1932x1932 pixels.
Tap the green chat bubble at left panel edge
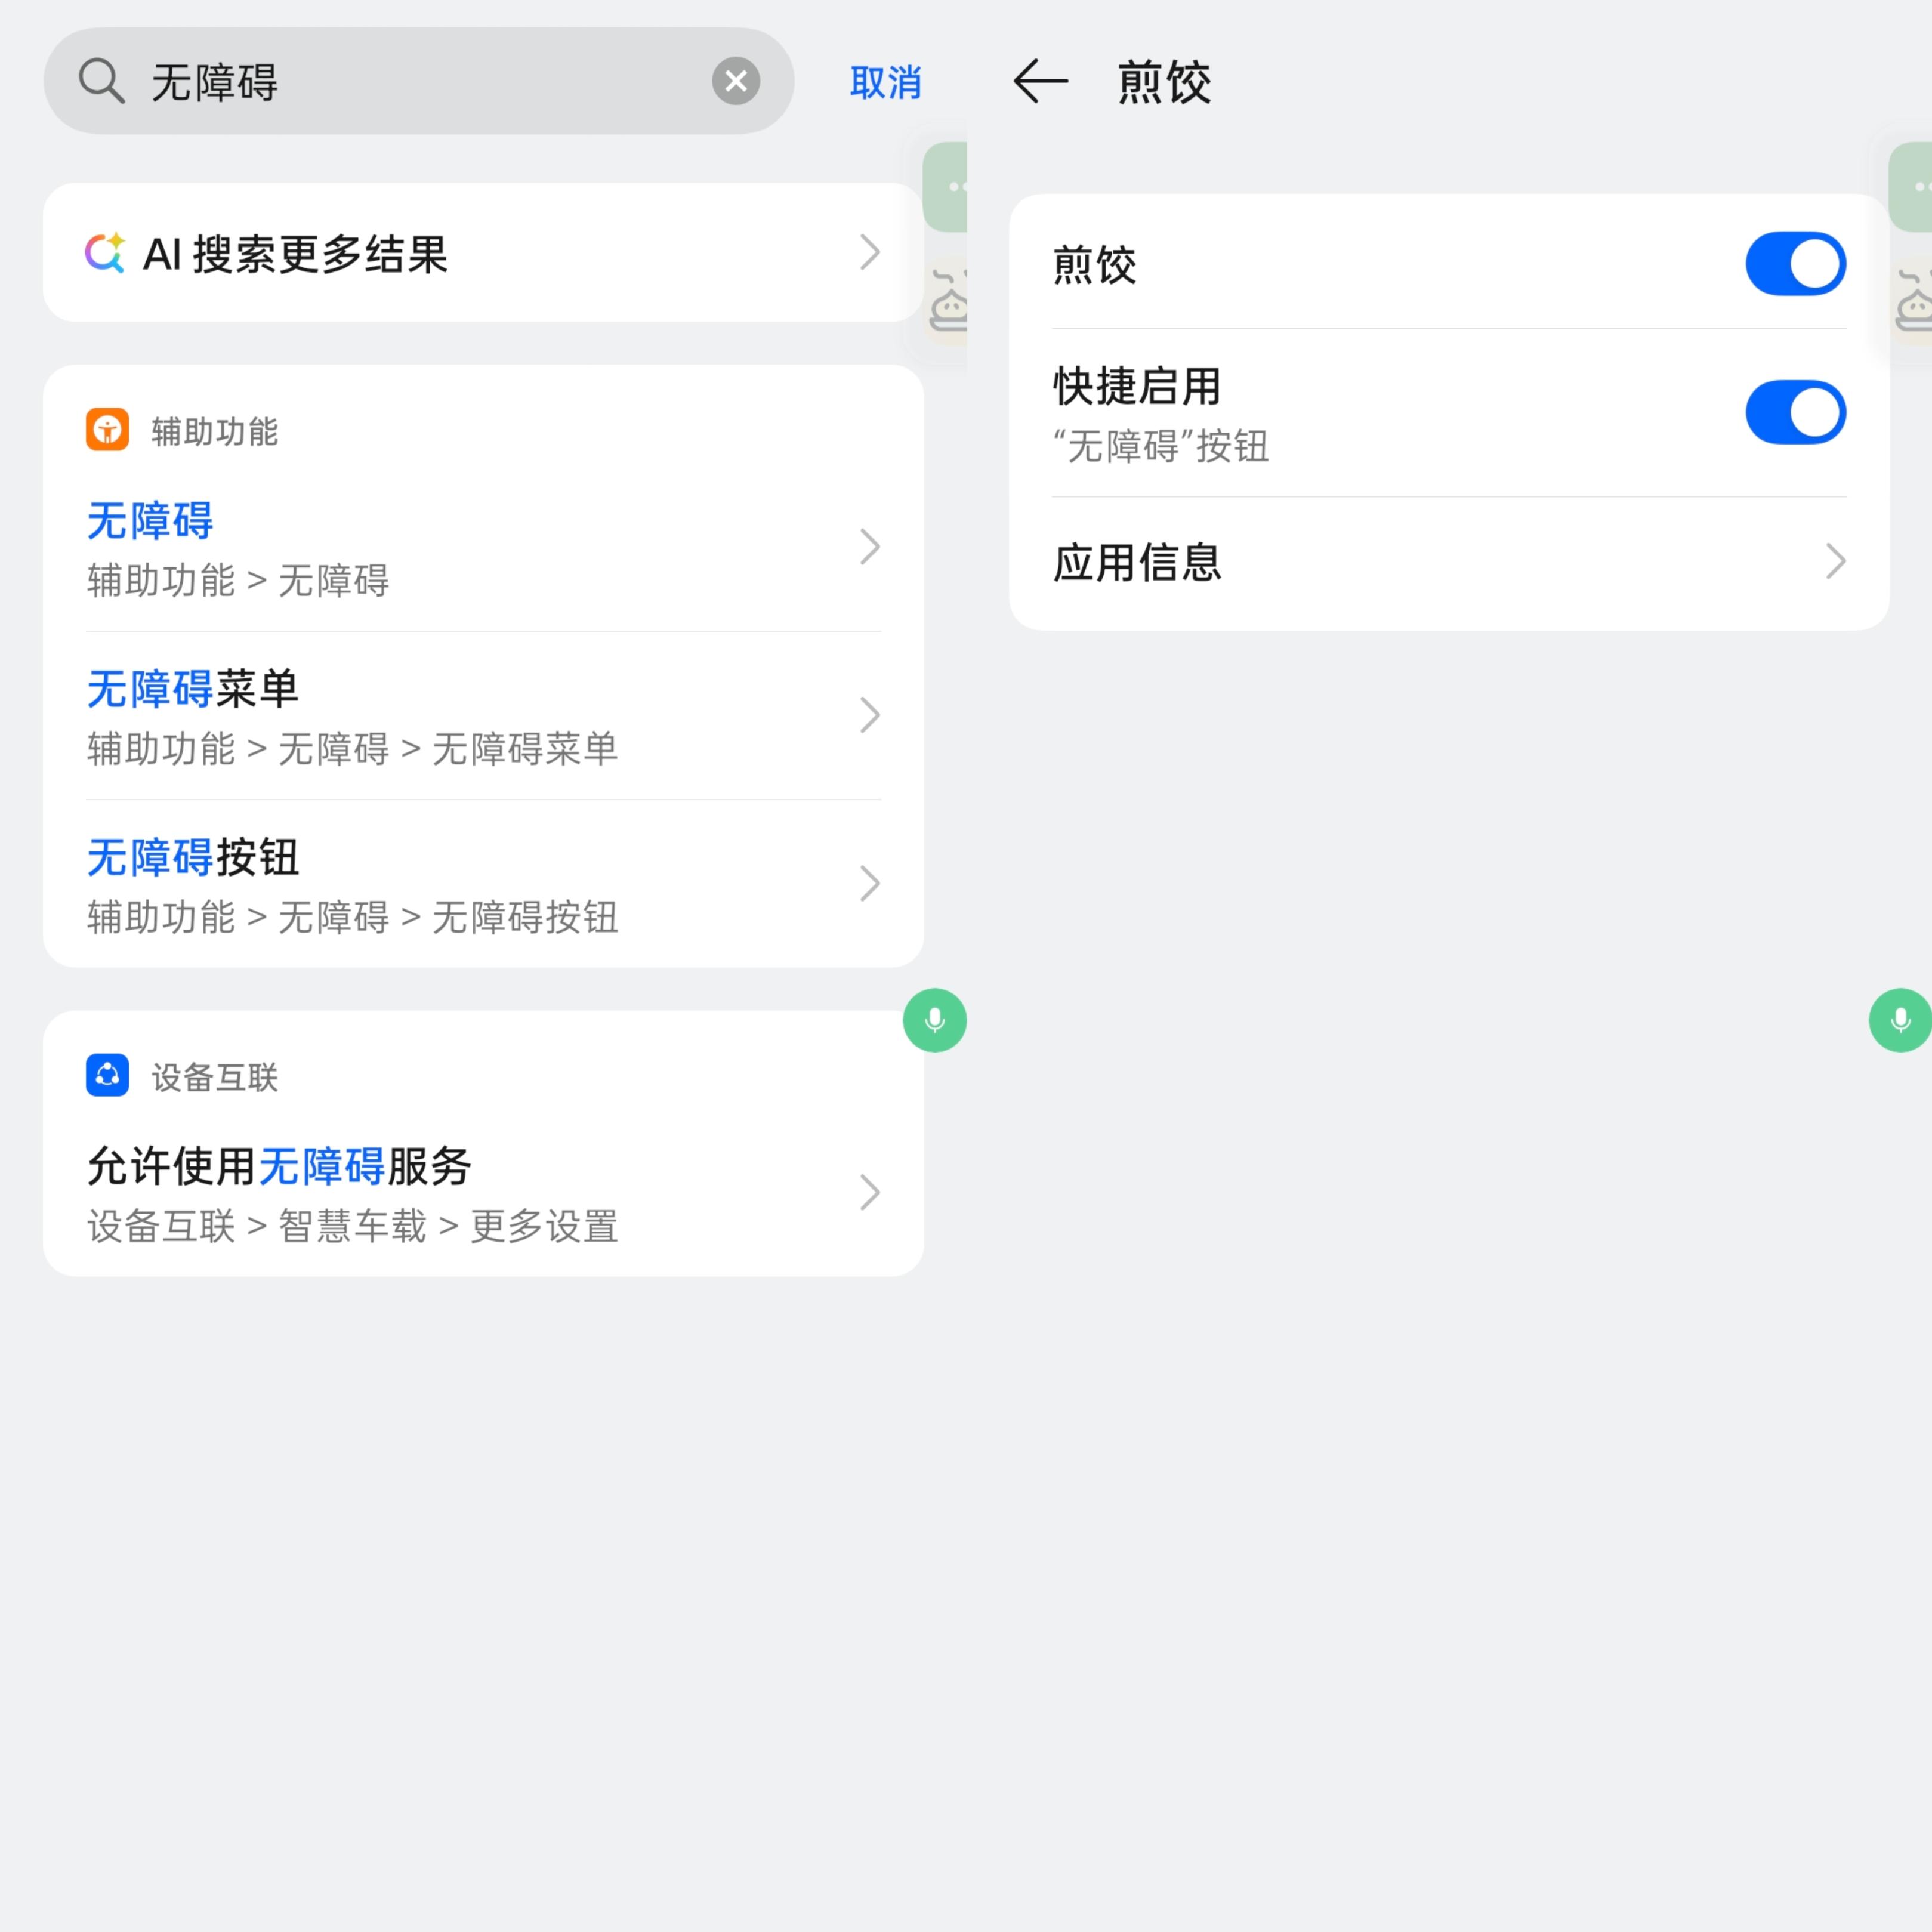(x=945, y=187)
